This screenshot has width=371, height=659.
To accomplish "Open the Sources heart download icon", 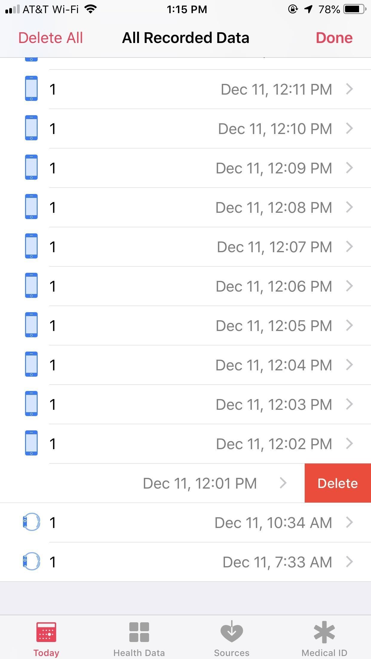I will tap(232, 632).
